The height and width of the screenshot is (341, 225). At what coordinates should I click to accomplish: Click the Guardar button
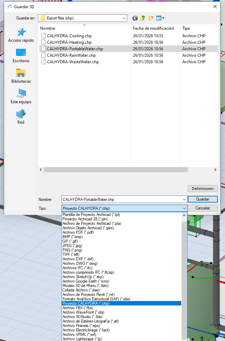[202, 199]
